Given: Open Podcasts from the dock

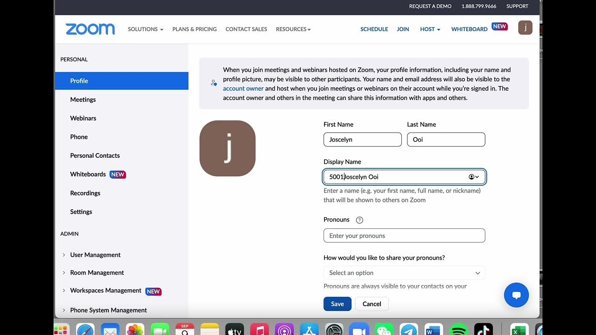Looking at the screenshot, I should (284, 329).
